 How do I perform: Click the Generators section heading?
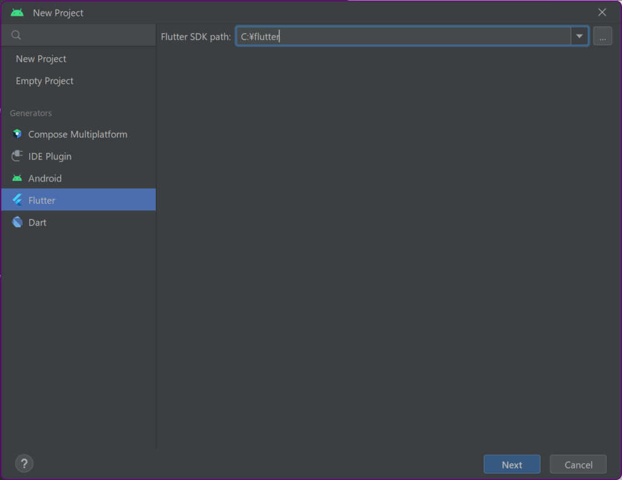[x=31, y=113]
